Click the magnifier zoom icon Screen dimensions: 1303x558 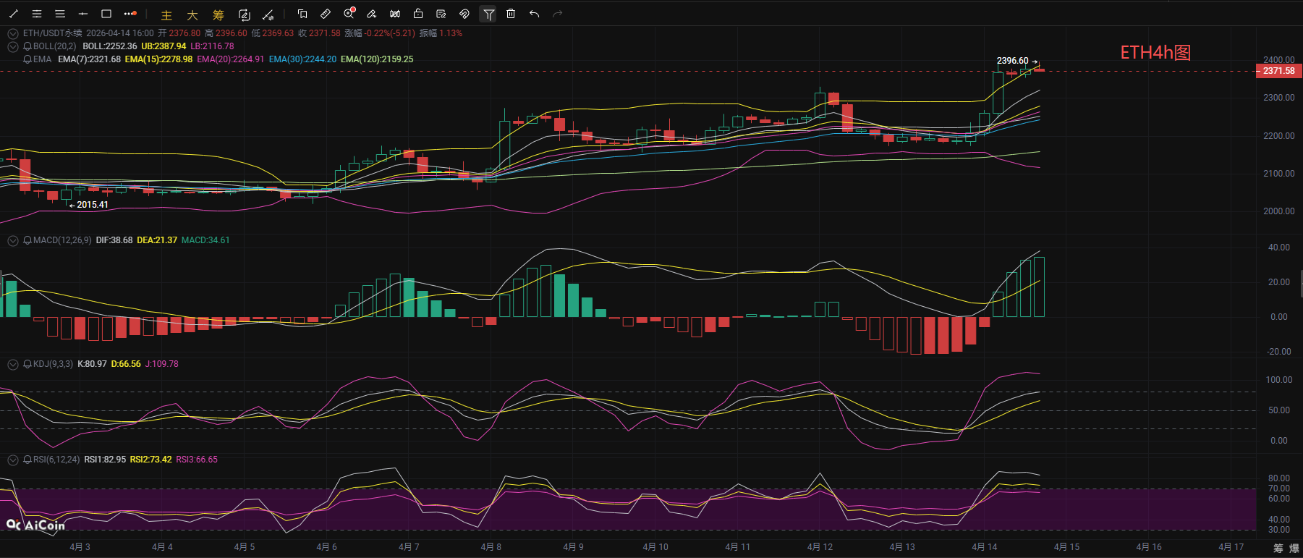(349, 14)
